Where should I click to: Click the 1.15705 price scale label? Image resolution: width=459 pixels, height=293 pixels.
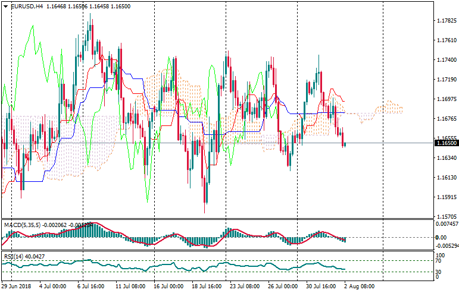pos(446,216)
